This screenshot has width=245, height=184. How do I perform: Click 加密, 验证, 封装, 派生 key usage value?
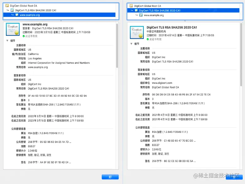coord(40,155)
